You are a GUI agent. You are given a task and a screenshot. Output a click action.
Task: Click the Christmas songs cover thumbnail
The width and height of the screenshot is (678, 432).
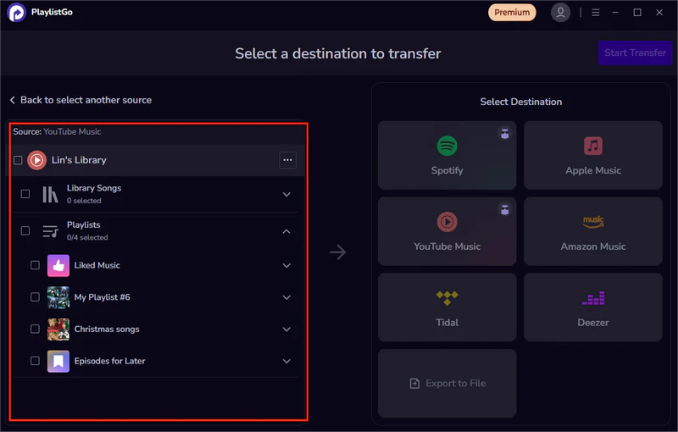[x=58, y=330]
